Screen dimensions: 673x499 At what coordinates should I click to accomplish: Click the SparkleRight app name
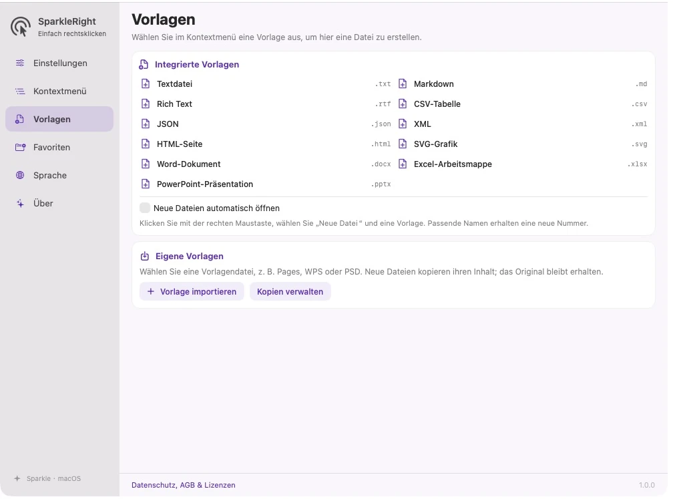click(x=67, y=21)
